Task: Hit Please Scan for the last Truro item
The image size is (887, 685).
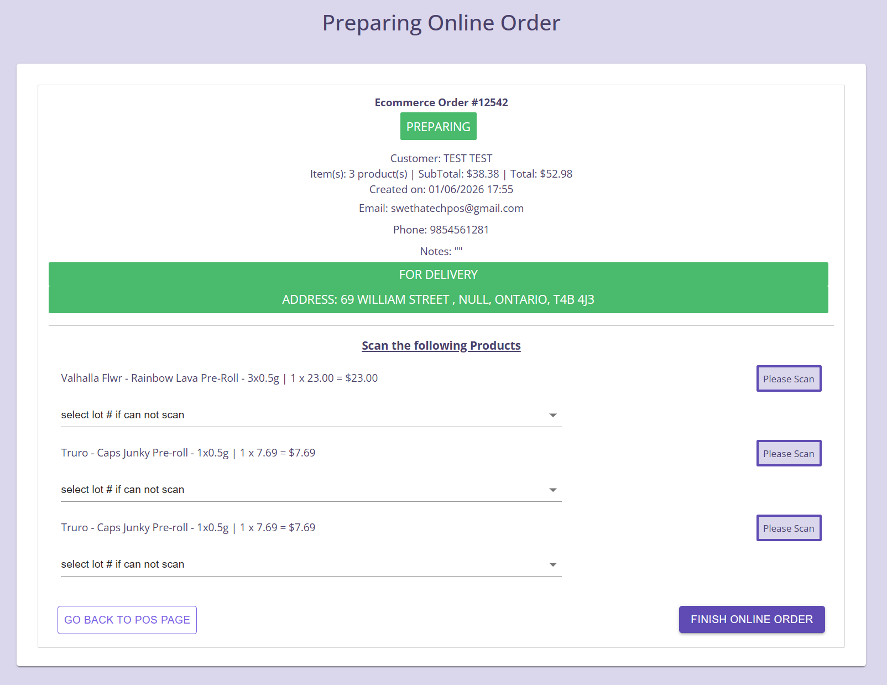Action: pos(789,528)
